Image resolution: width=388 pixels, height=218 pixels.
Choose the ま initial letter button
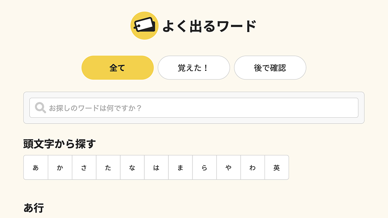click(x=180, y=168)
